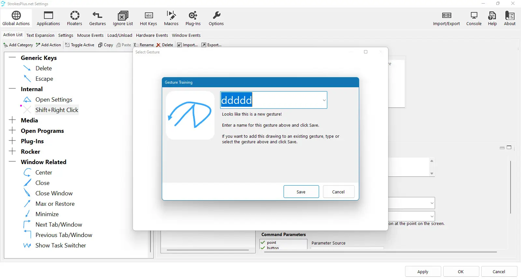This screenshot has height=280, width=521.
Task: Open the Console
Action: [474, 18]
